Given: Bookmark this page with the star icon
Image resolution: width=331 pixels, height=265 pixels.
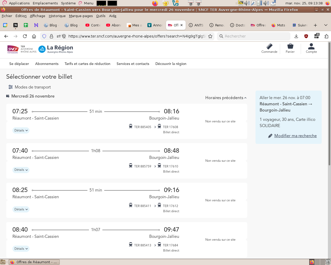Looking at the screenshot, I should 210,36.
